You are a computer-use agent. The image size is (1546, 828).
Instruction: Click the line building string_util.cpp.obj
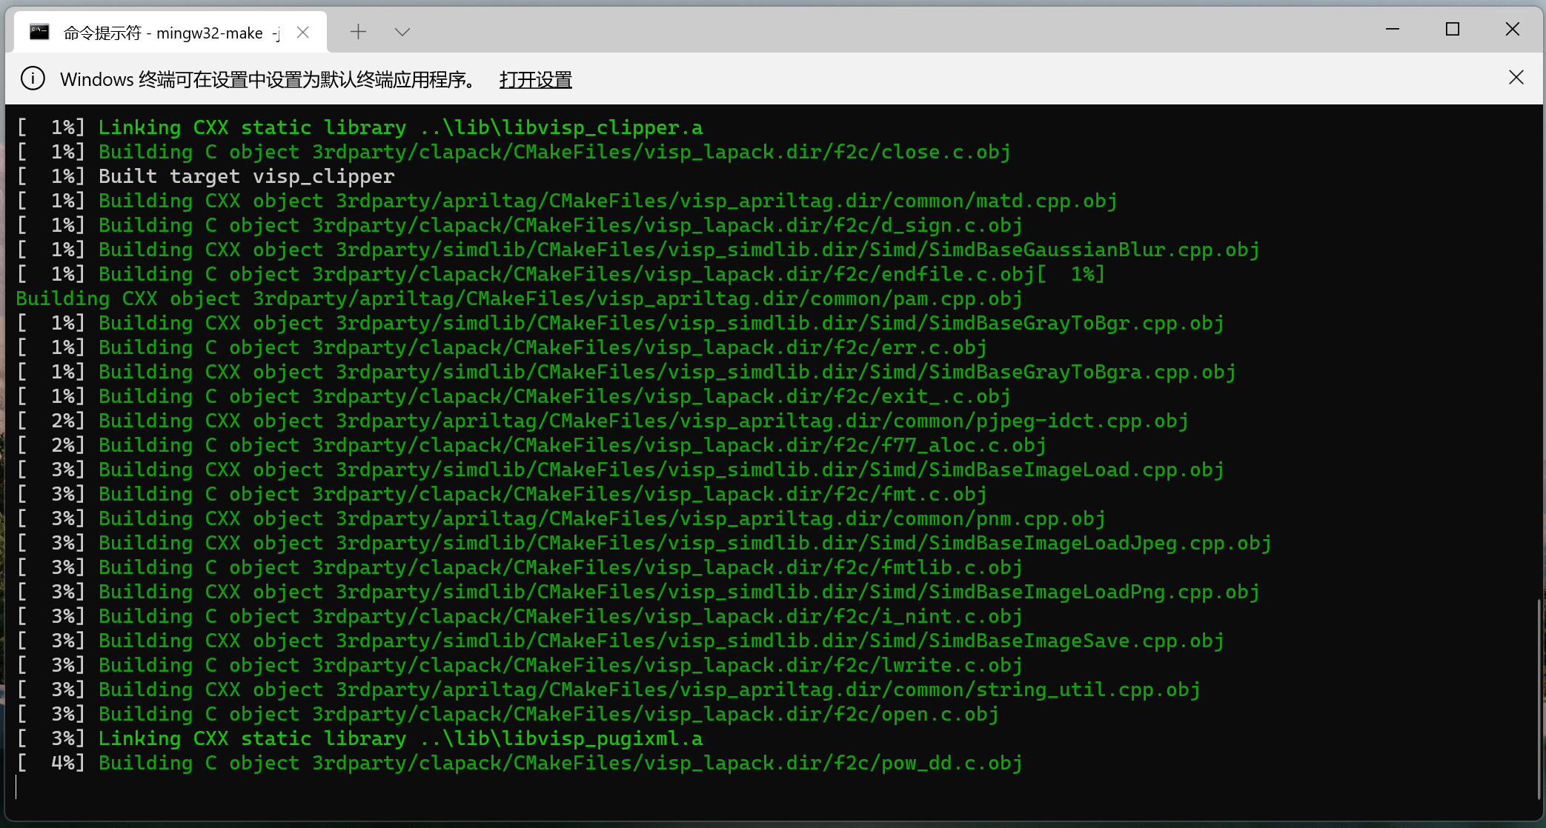tap(608, 690)
